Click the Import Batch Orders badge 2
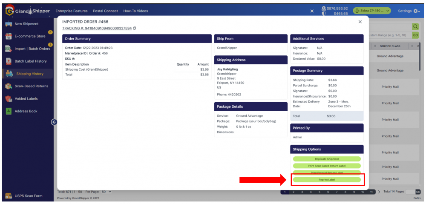Screen dimensions: 426x204 pyautogui.click(x=50, y=45)
